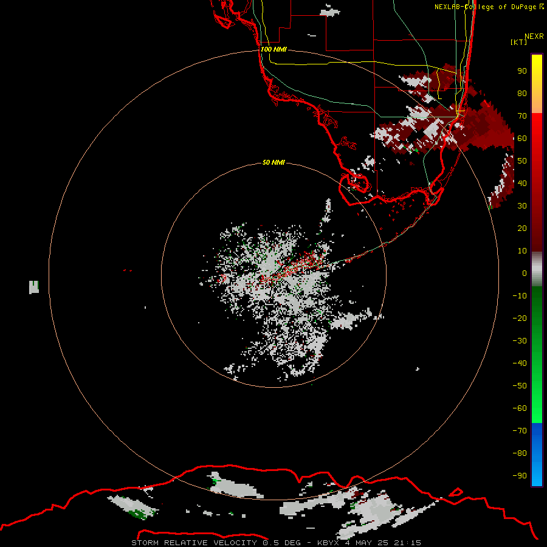
Task: Click the -90 scale value
Action: point(520,476)
